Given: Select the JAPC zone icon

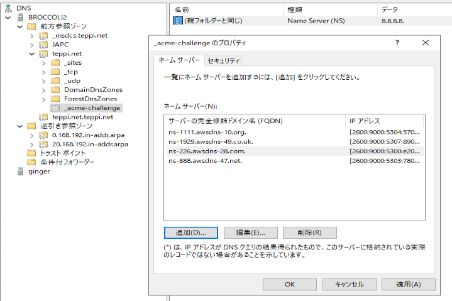Looking at the screenshot, I should 43,45.
